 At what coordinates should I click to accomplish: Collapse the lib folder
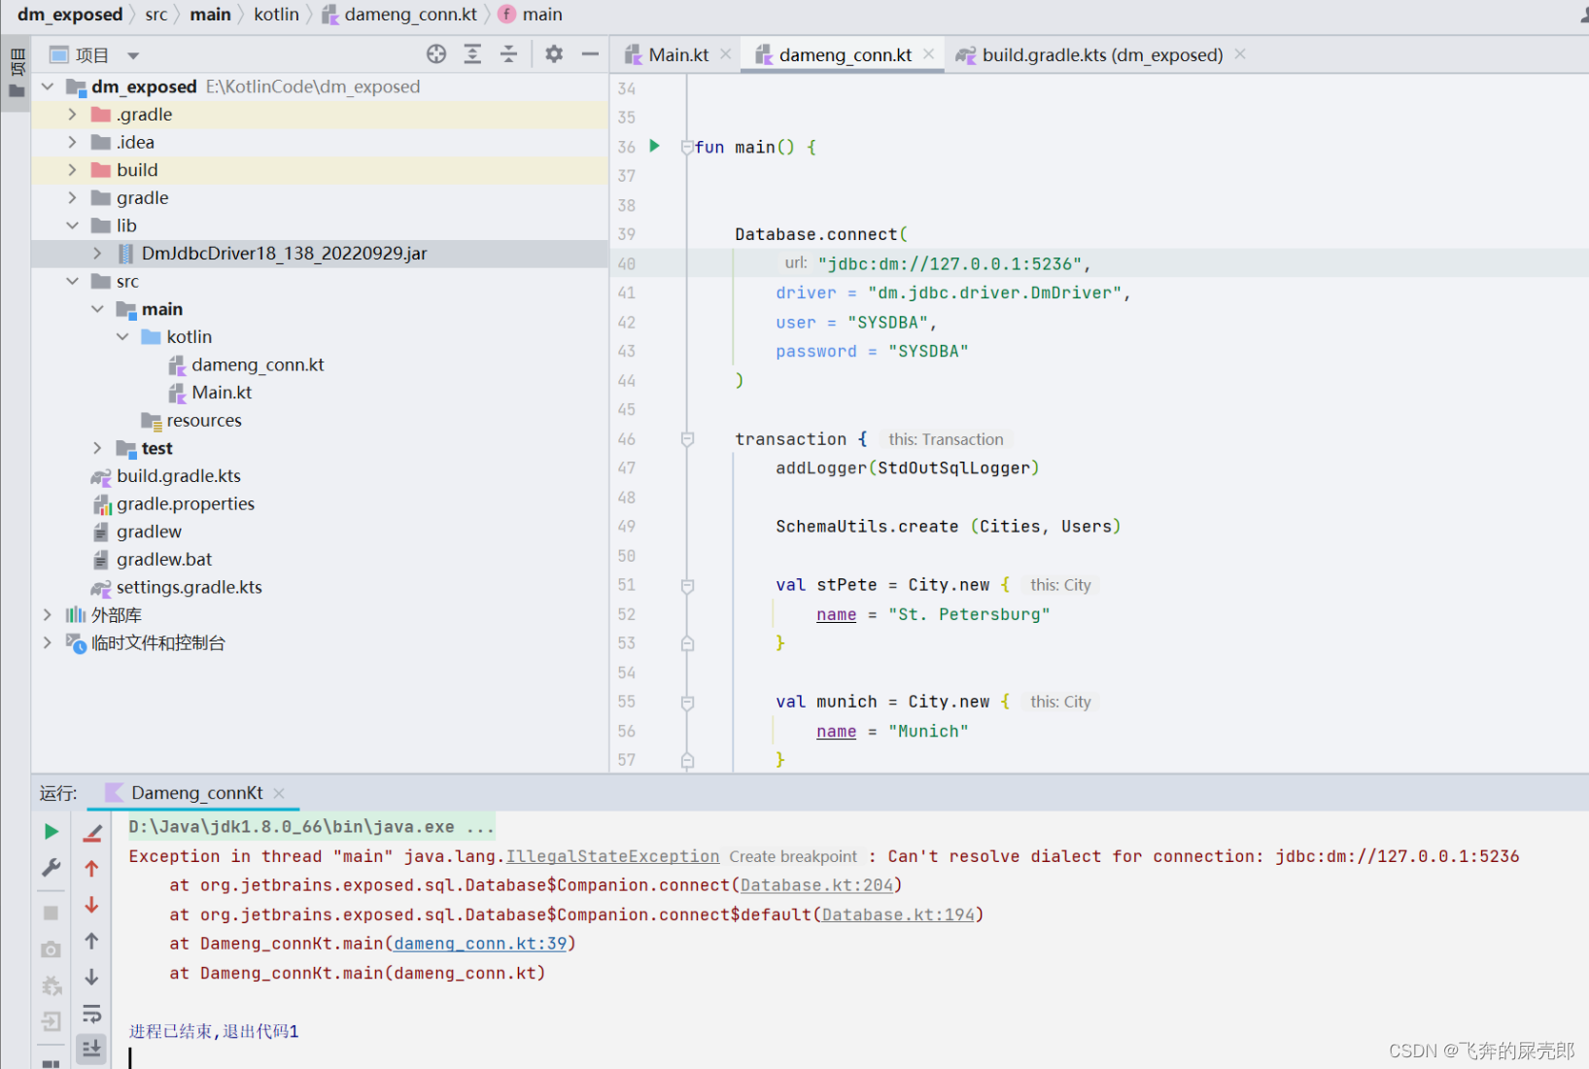point(72,225)
